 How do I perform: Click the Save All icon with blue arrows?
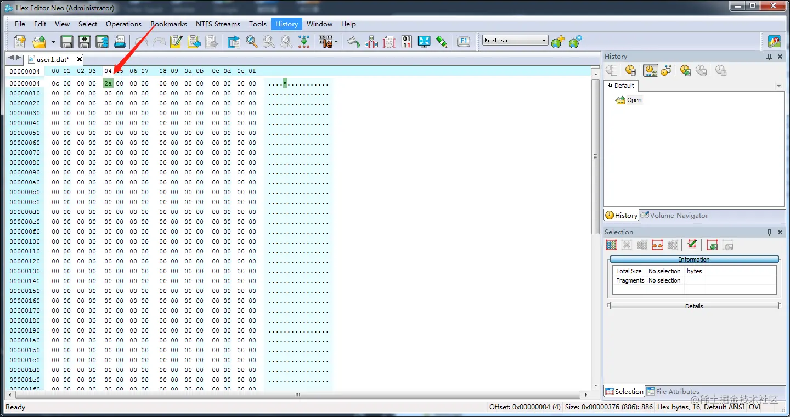(x=102, y=42)
